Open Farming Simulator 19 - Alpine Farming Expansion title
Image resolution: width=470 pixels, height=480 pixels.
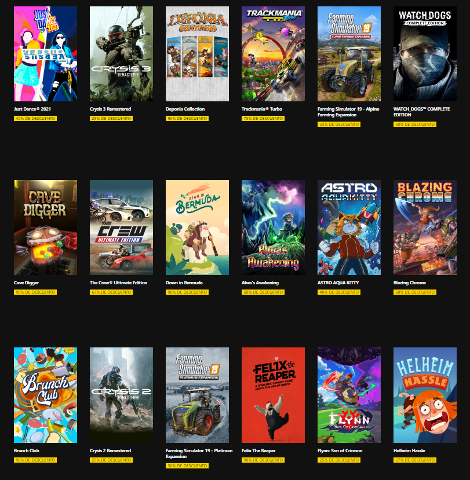(x=348, y=112)
